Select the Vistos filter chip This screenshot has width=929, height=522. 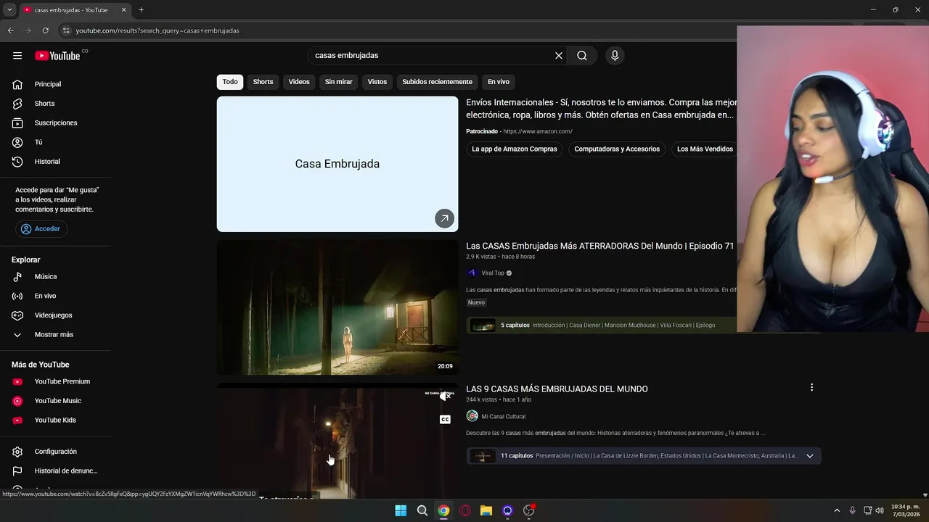point(377,82)
